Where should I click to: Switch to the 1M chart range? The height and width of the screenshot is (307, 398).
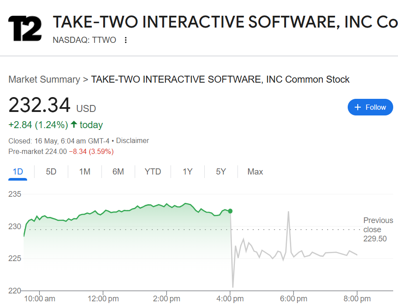coord(85,172)
